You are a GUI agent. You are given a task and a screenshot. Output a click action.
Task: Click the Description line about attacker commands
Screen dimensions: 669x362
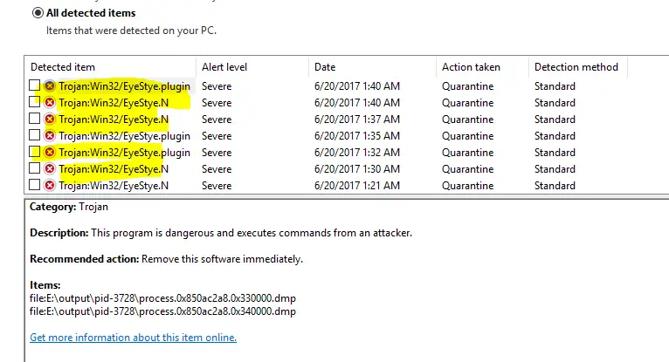(221, 233)
